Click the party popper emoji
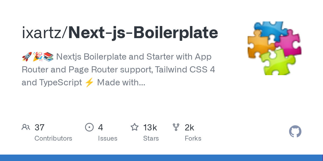This screenshot has height=161, width=323. pyautogui.click(x=38, y=57)
